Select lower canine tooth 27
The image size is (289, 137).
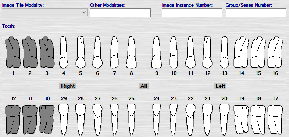tap(97, 120)
